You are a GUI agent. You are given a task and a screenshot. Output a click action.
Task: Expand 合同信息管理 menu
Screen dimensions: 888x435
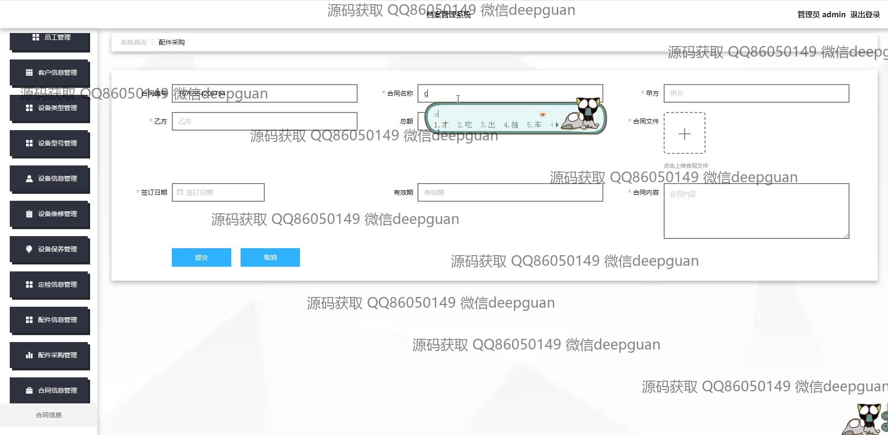[x=50, y=391]
